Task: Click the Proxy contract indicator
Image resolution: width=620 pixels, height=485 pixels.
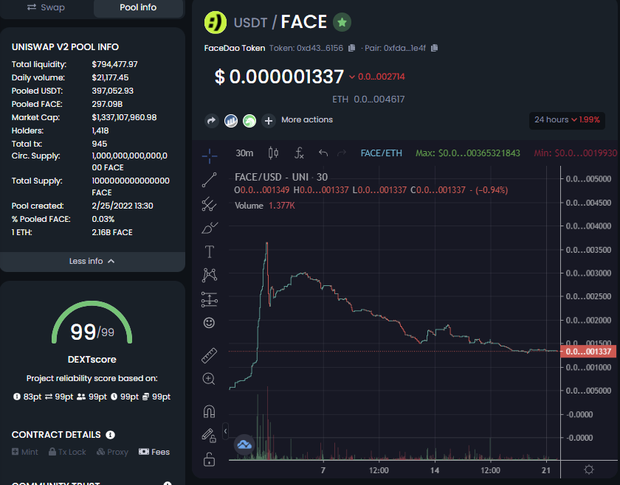Action: (112, 452)
